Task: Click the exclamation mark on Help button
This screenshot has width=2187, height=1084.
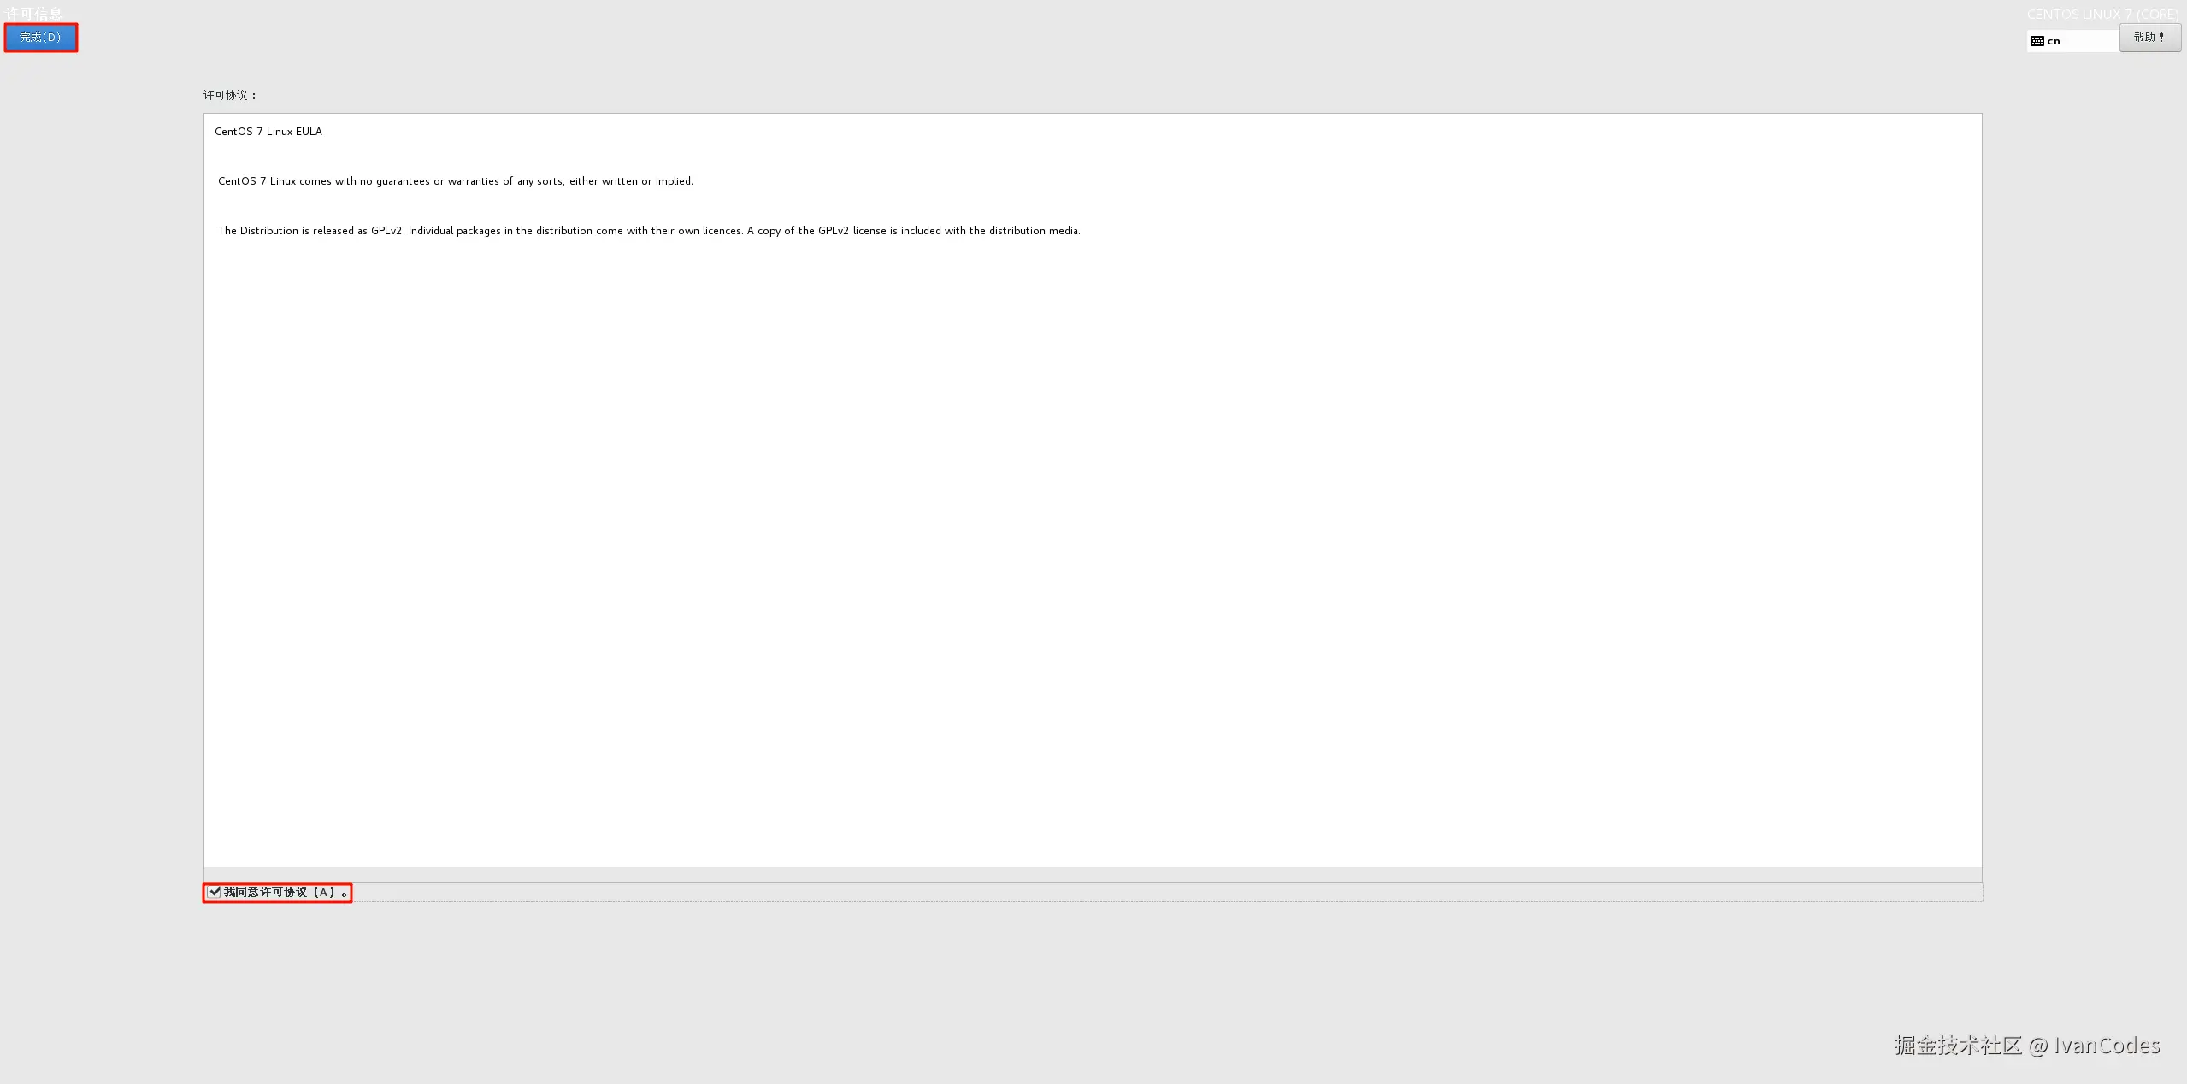Action: 2161,37
